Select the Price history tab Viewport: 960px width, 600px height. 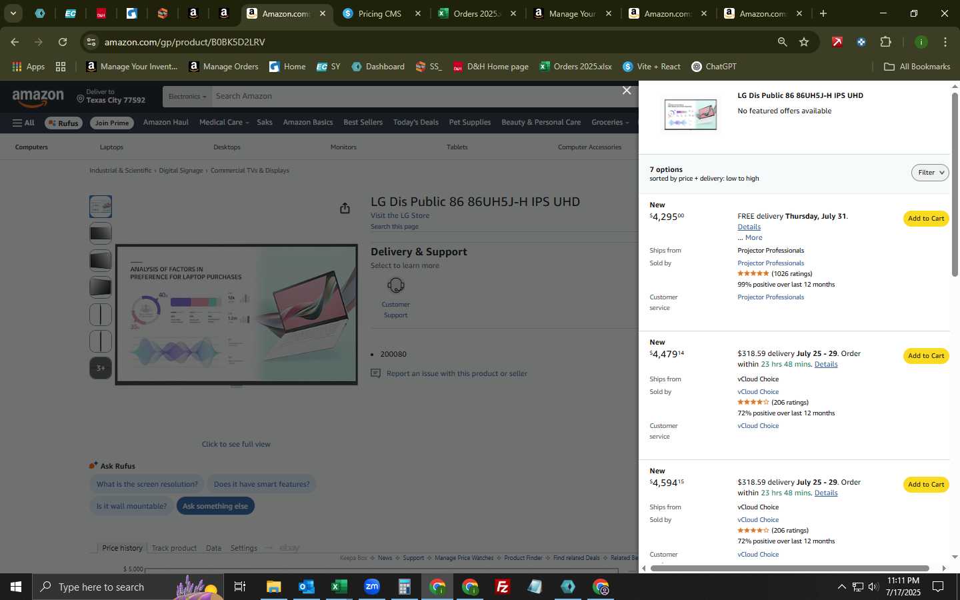(x=122, y=548)
